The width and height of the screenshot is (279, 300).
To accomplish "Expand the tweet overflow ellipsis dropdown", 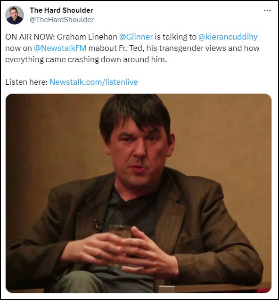I will coord(267,10).
